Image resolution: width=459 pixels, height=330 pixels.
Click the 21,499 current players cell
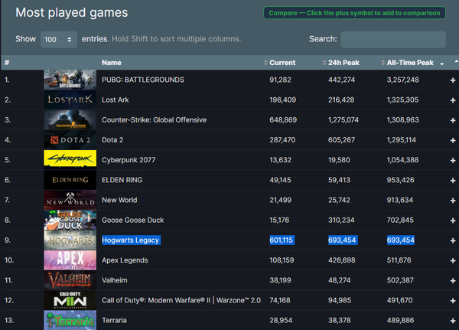pos(281,200)
